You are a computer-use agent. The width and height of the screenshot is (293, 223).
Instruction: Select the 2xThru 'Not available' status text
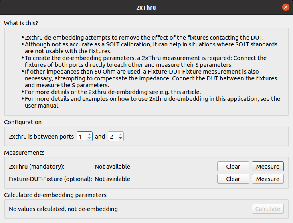point(112,167)
